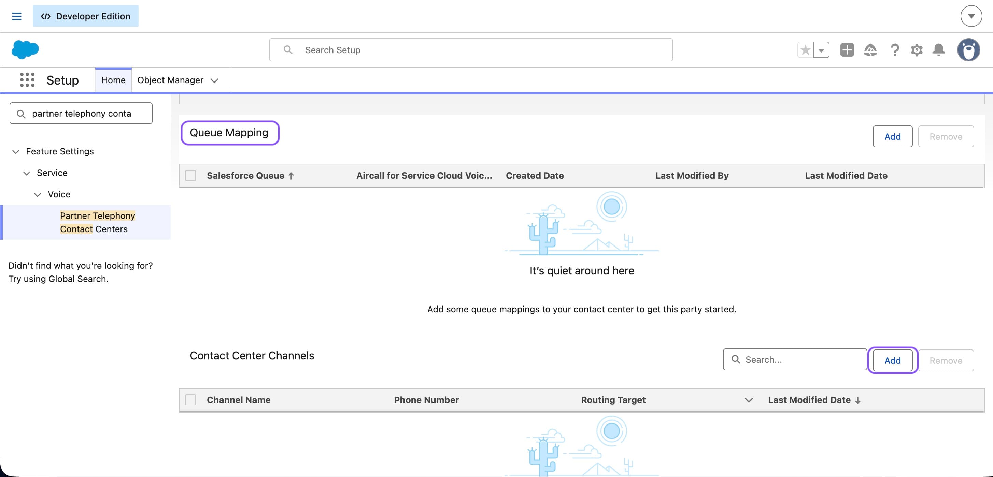The width and height of the screenshot is (993, 477).
Task: Add a contact center channel
Action: tap(892, 360)
